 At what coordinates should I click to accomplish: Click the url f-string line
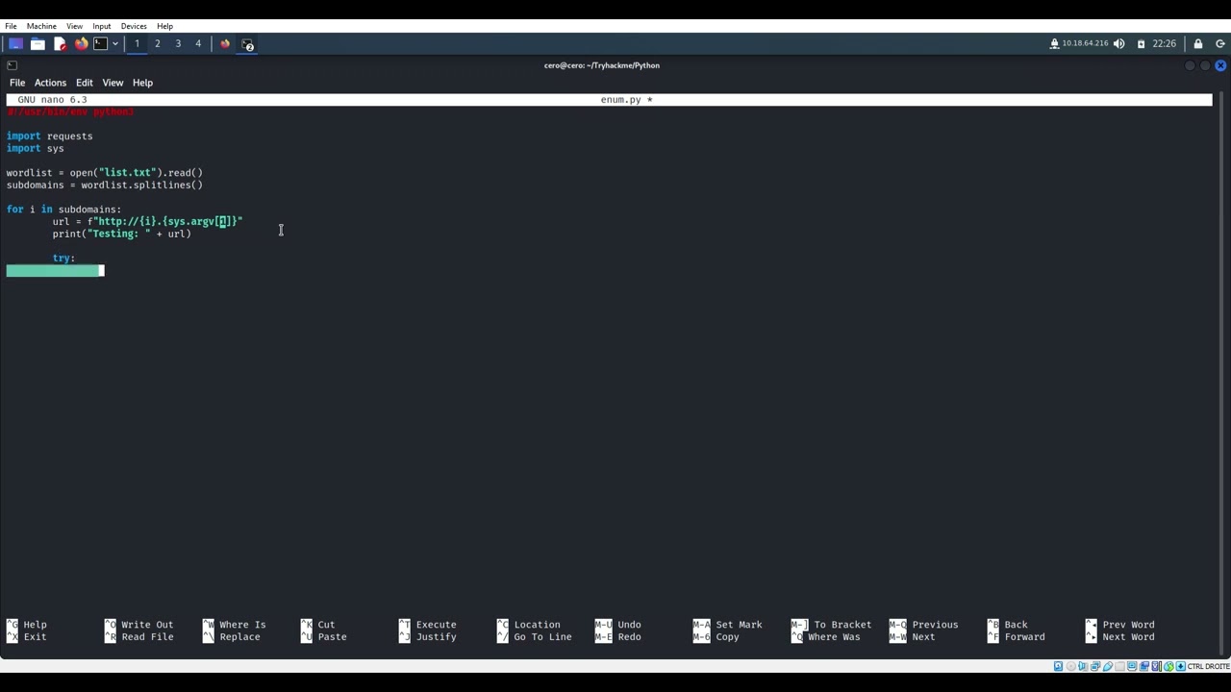click(x=148, y=222)
